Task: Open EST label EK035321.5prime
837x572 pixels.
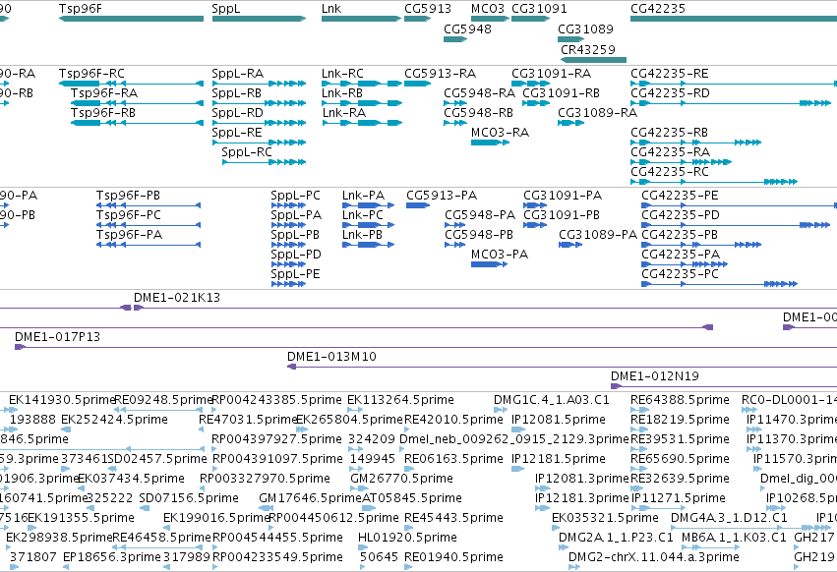Action: [x=605, y=518]
